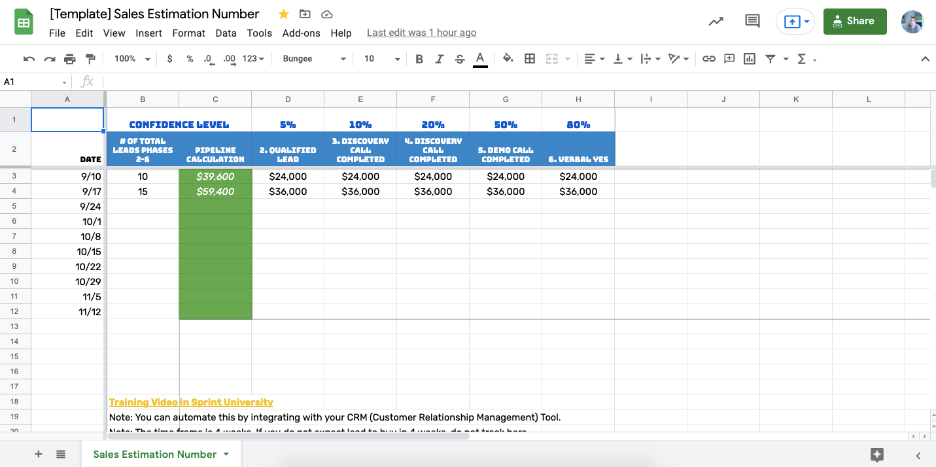Image resolution: width=936 pixels, height=467 pixels.
Task: Open the Format menu
Action: pyautogui.click(x=189, y=33)
